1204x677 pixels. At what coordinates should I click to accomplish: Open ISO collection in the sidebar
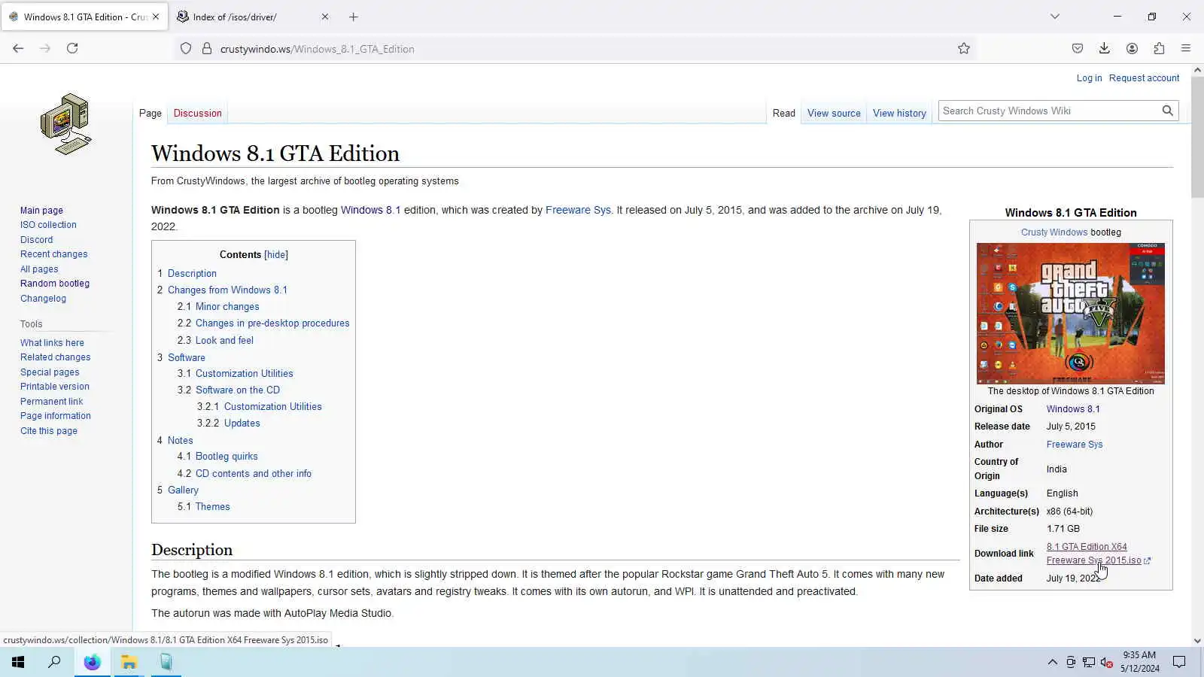tap(48, 225)
